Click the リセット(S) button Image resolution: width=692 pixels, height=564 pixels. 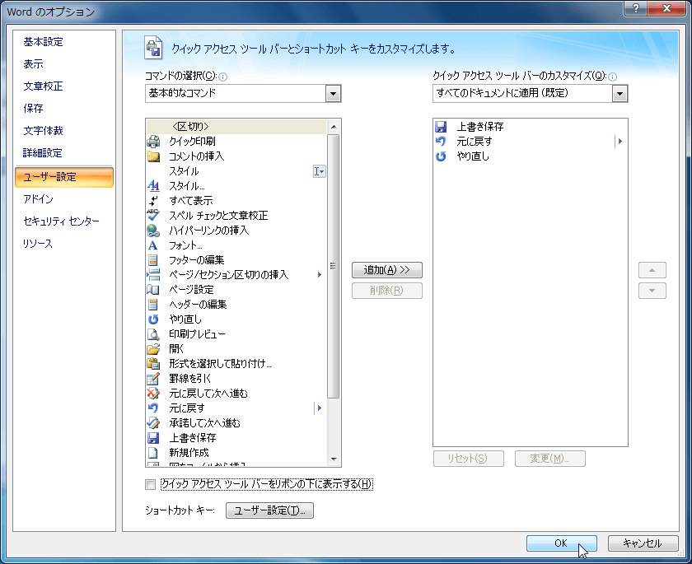468,459
